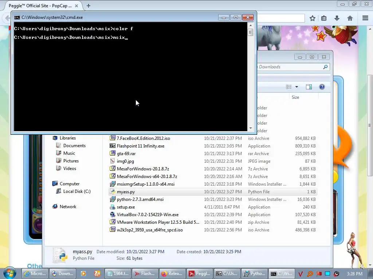Image resolution: width=373 pixels, height=279 pixels.
Task: Select file img0.jpg
Action: click(125, 161)
